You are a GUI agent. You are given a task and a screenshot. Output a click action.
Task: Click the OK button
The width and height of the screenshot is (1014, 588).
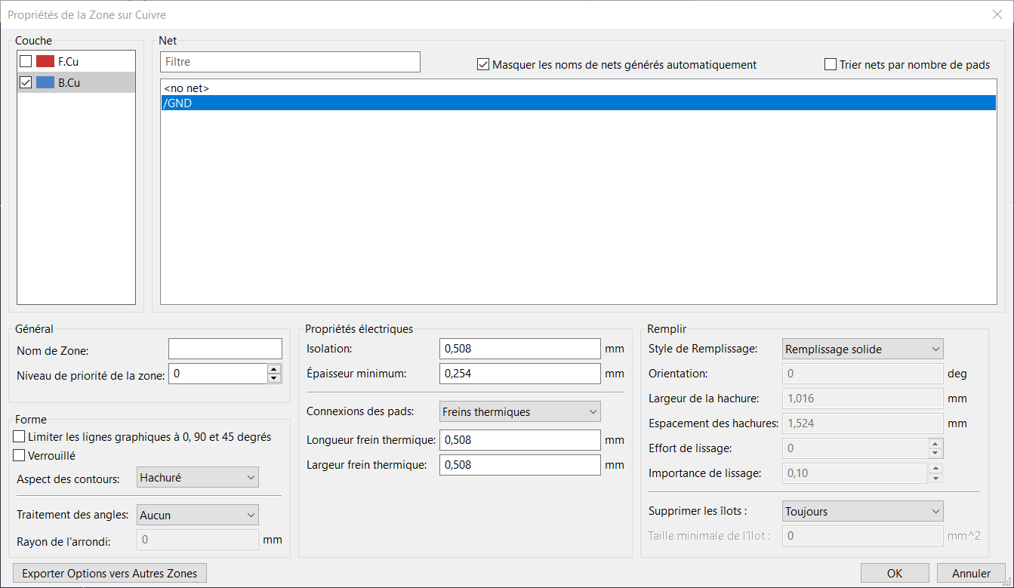[895, 573]
